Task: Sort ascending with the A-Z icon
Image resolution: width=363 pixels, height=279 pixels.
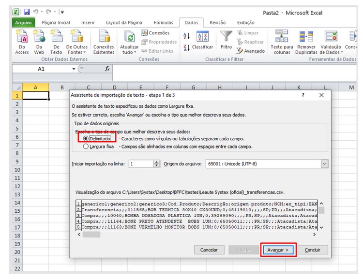Action: (x=186, y=36)
